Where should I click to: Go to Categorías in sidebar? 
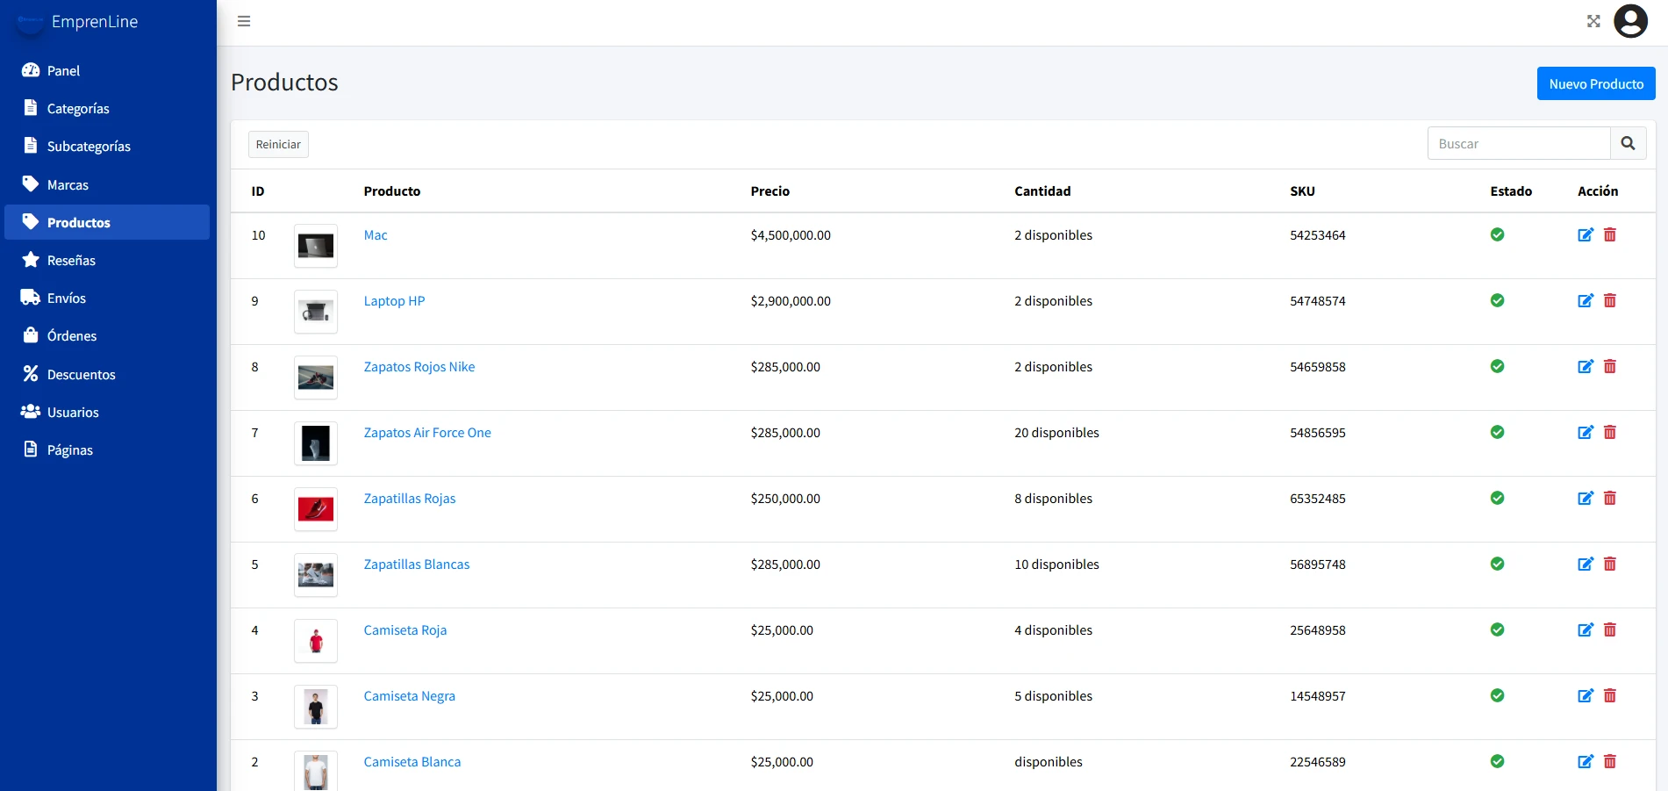[x=107, y=108]
